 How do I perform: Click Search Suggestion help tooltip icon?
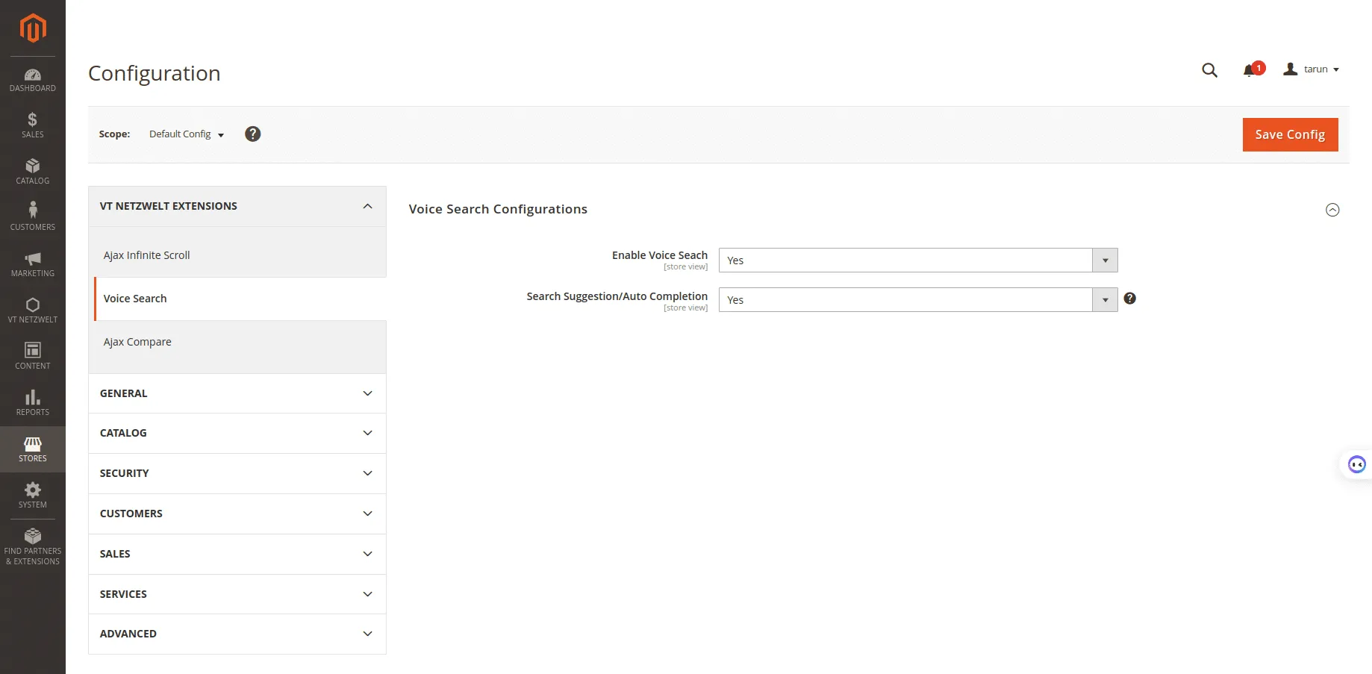[x=1129, y=299]
